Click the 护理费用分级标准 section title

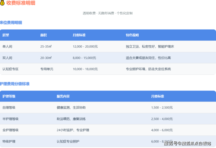click(x=15, y=84)
